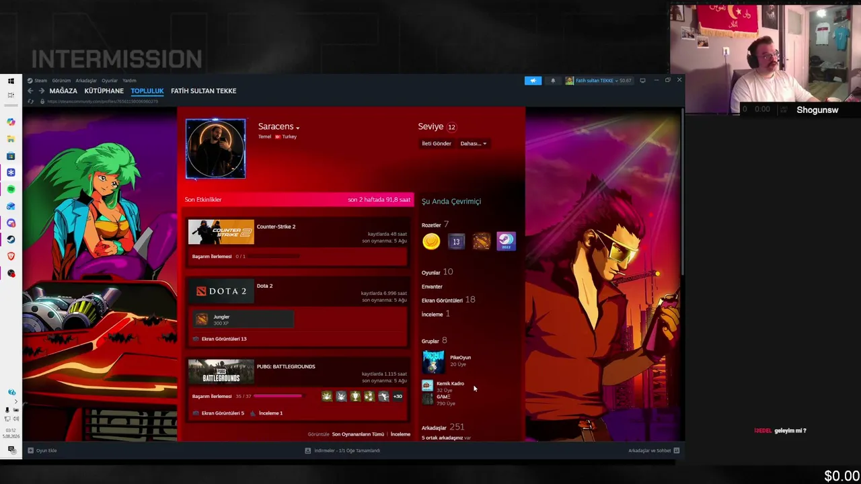This screenshot has height=484, width=861.
Task: Click the downloads icon in the status bar
Action: 308,450
